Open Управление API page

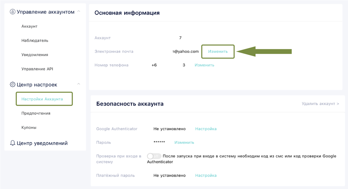(37, 69)
